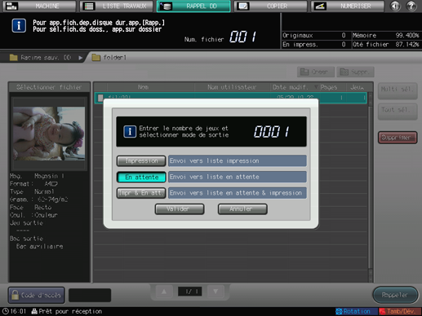Click the folder1 breadcrumb
Image resolution: width=422 pixels, height=316 pixels.
109,58
